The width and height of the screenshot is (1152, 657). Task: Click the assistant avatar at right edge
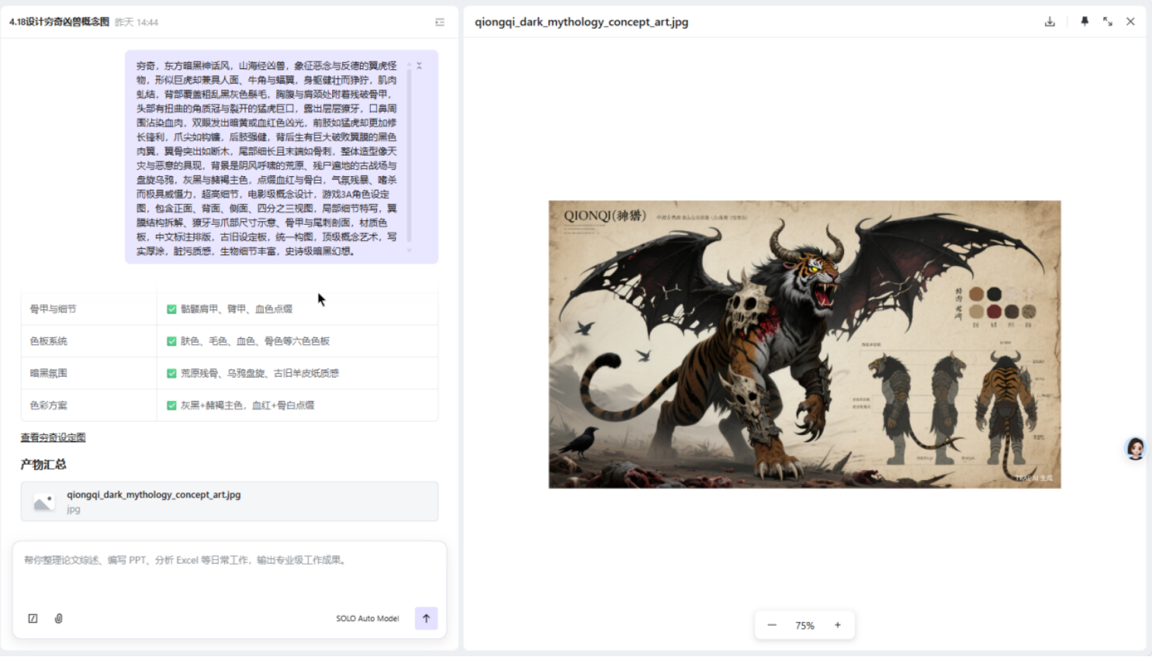pyautogui.click(x=1135, y=449)
